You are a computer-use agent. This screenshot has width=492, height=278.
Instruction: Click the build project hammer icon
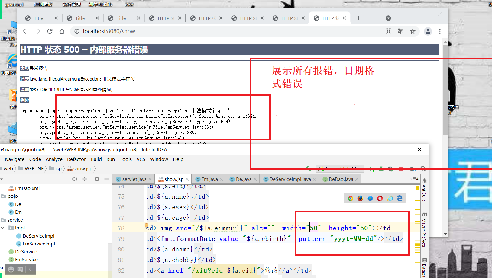(308, 168)
